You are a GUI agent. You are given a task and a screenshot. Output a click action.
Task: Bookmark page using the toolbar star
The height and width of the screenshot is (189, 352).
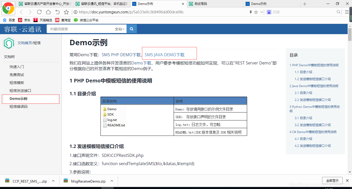pyautogui.click(x=66, y=12)
